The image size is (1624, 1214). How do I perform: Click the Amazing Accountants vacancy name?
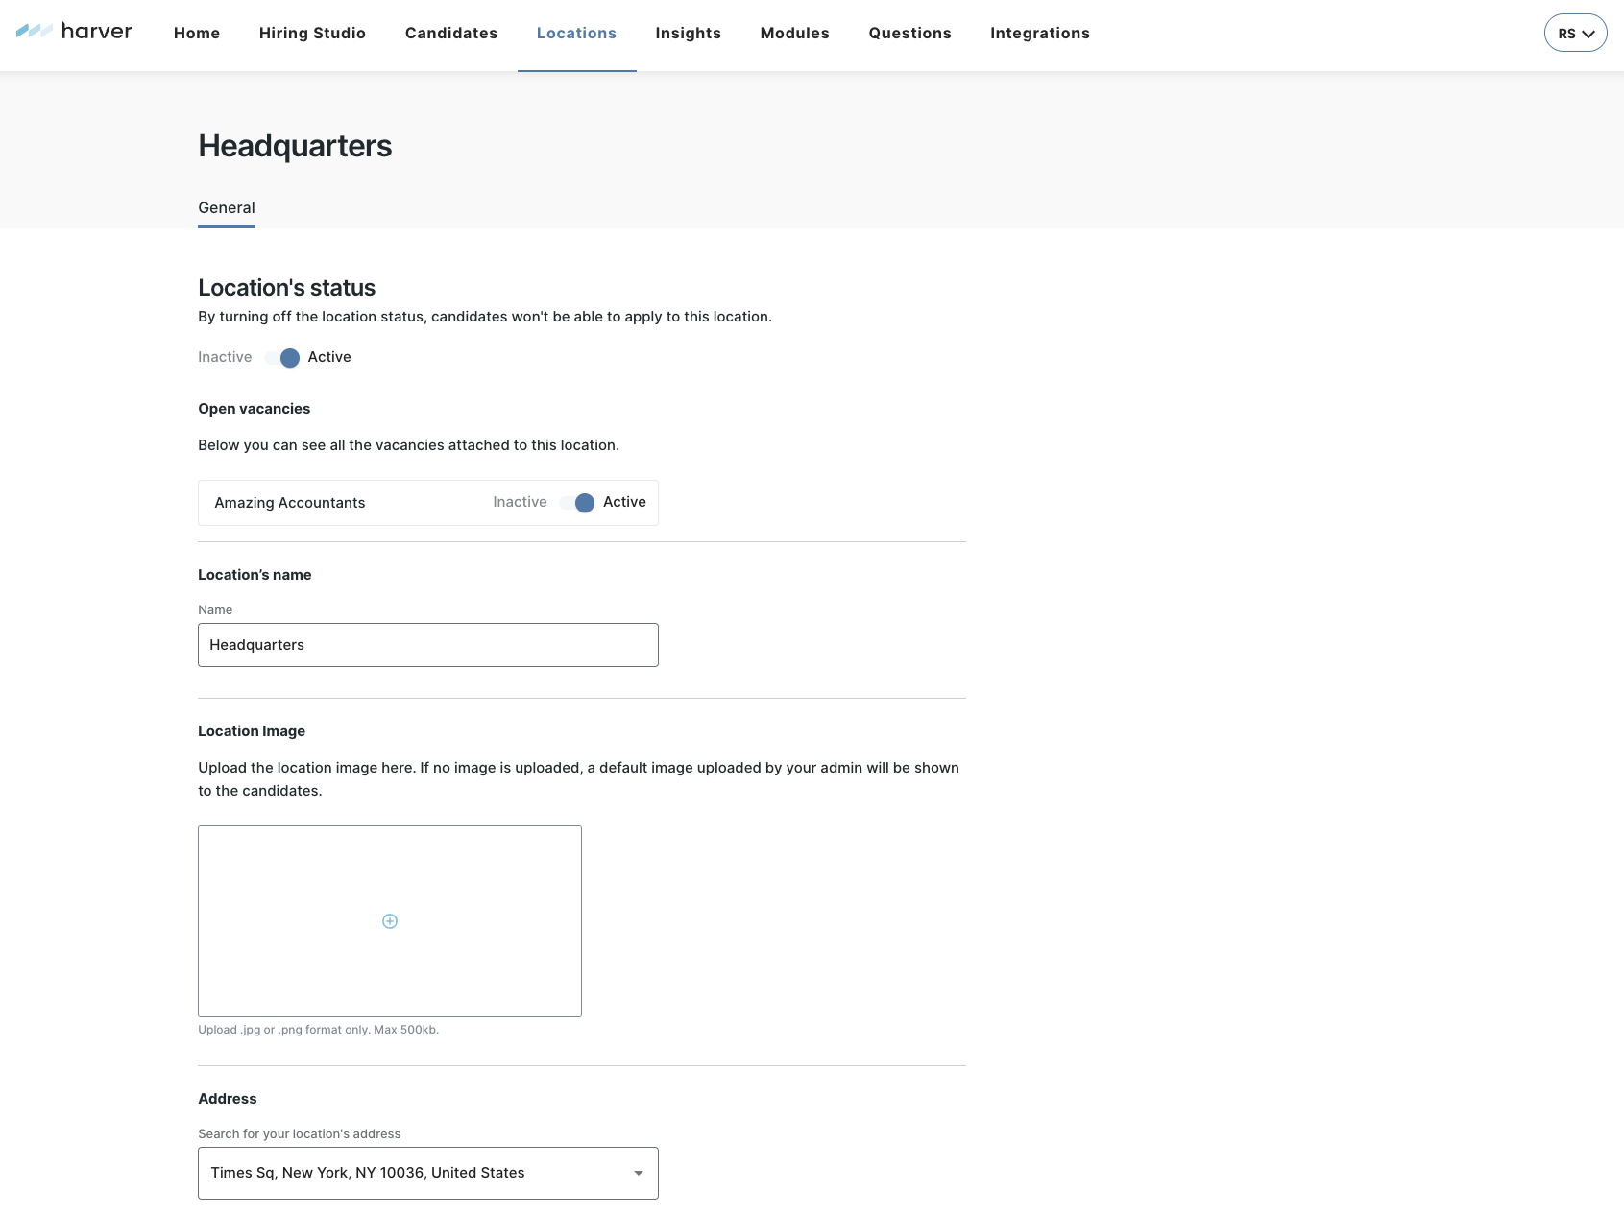point(290,503)
